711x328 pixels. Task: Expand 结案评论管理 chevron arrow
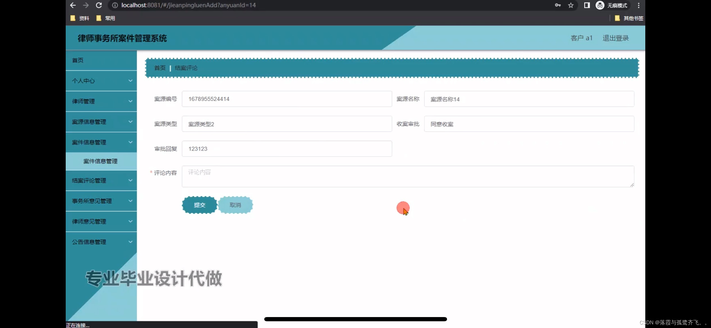point(130,181)
